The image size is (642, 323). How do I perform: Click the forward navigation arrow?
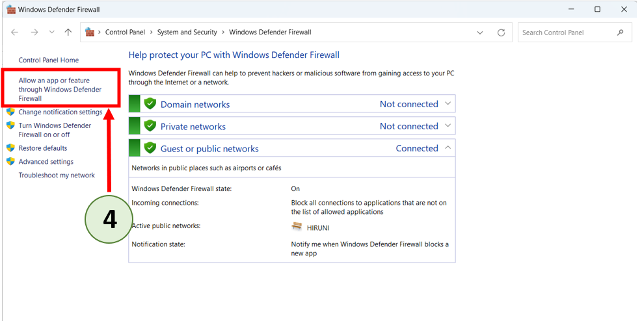click(34, 32)
